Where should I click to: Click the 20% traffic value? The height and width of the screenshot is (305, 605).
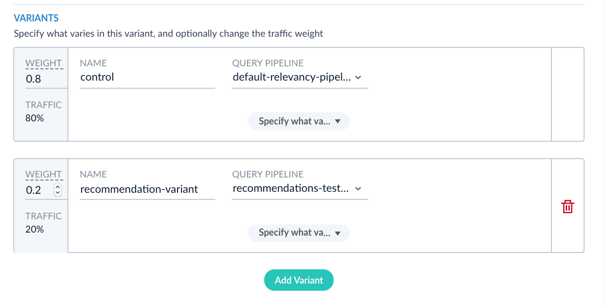point(35,229)
